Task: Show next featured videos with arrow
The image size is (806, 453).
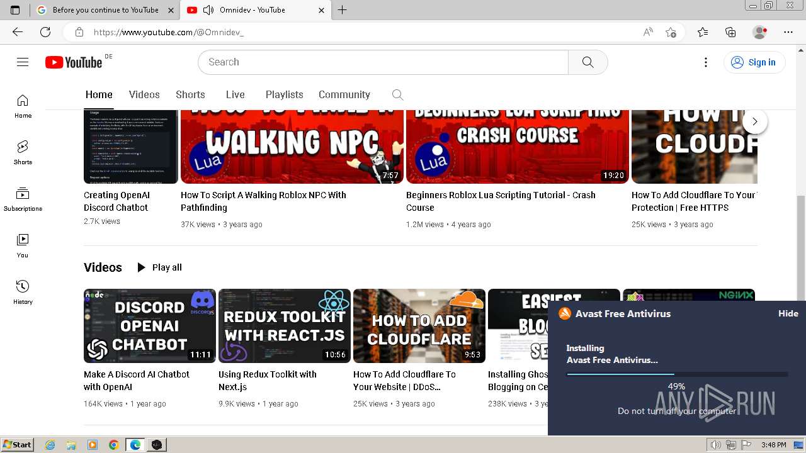Action: (754, 121)
